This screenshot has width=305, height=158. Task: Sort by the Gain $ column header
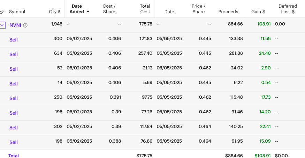coord(258,12)
